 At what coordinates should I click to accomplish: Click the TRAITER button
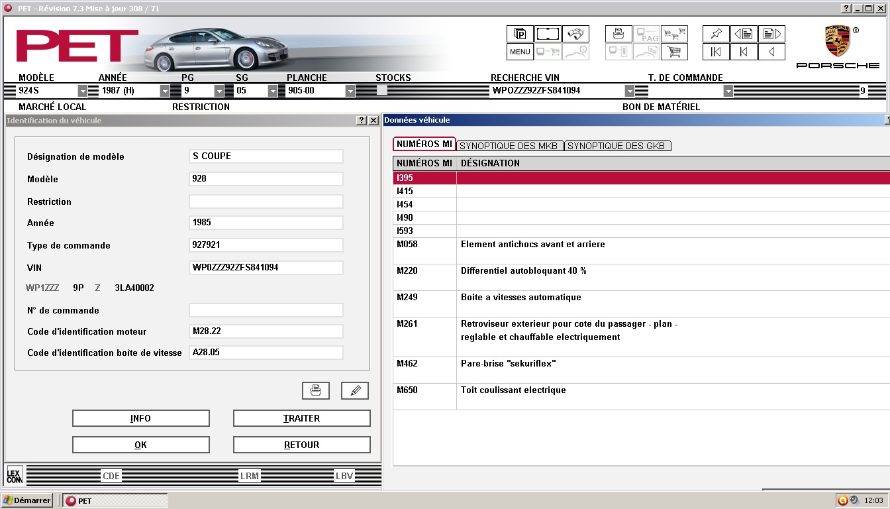click(x=302, y=418)
